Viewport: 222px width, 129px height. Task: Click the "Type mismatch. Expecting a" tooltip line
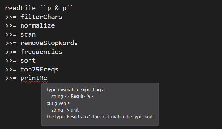tap(75, 90)
